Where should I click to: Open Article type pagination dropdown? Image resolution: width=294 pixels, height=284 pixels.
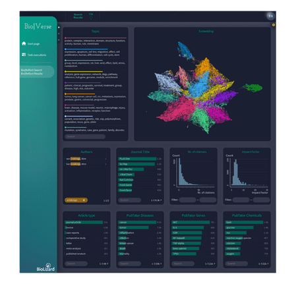pyautogui.click(x=103, y=264)
